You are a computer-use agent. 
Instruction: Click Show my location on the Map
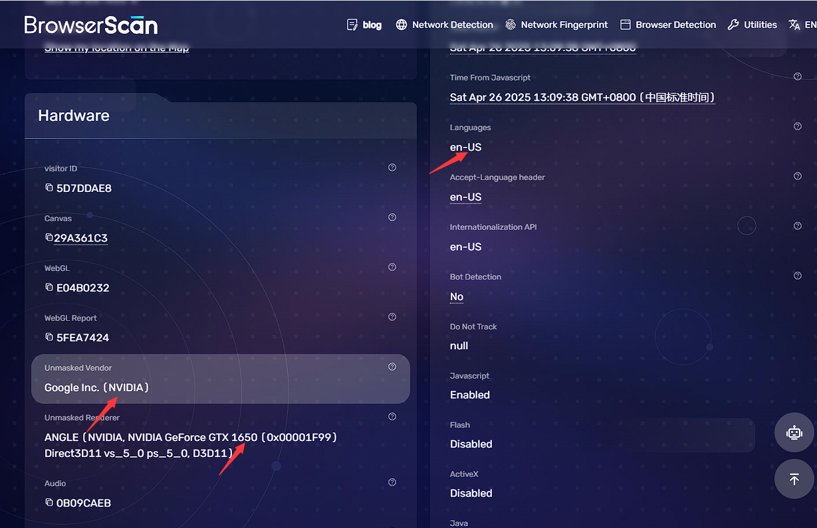tap(117, 48)
